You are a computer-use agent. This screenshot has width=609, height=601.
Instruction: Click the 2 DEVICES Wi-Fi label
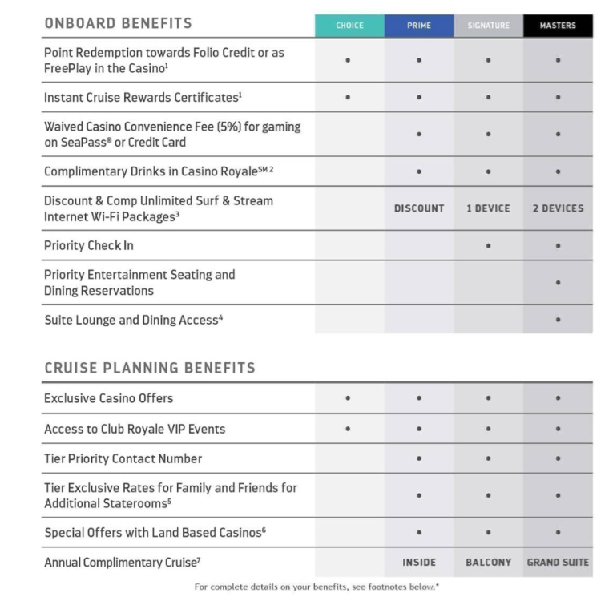pos(559,208)
